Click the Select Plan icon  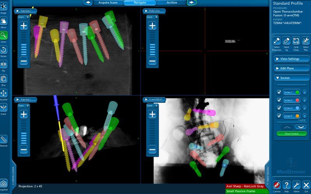(x=306, y=41)
